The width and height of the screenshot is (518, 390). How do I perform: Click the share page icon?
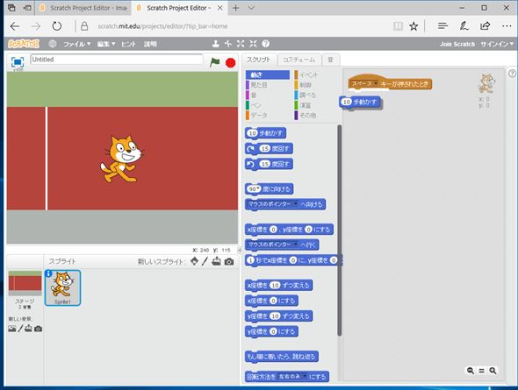486,25
